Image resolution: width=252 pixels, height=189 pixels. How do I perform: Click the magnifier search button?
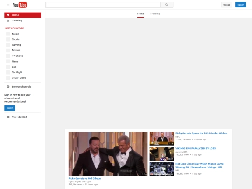[x=167, y=5]
